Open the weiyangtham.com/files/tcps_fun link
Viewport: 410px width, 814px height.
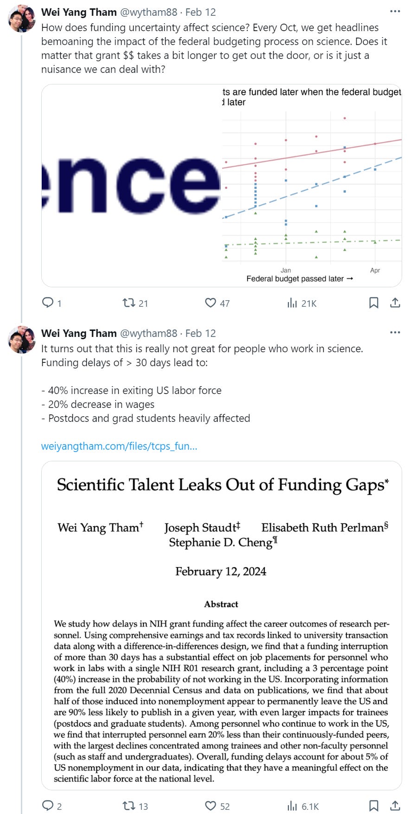[119, 446]
